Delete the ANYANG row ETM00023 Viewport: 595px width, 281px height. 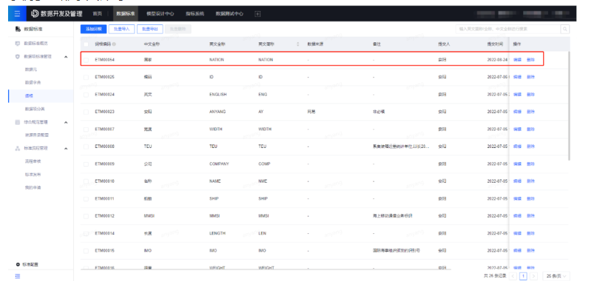point(530,112)
